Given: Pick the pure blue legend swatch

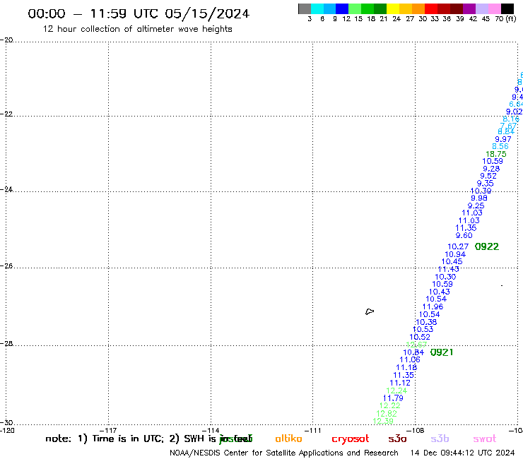Looking at the screenshot, I should tap(342, 8).
